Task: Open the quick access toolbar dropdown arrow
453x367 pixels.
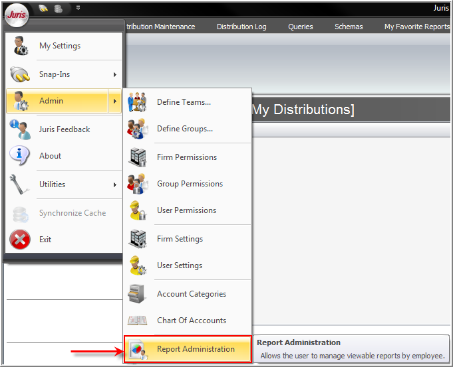Action: (78, 8)
